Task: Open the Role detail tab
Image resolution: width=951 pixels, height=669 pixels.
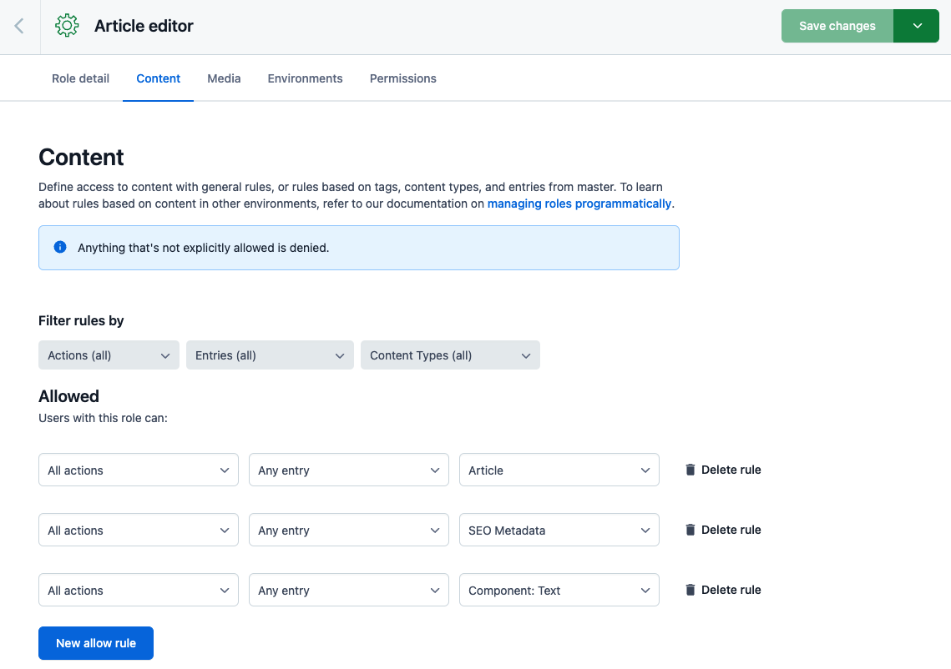Action: (x=80, y=78)
